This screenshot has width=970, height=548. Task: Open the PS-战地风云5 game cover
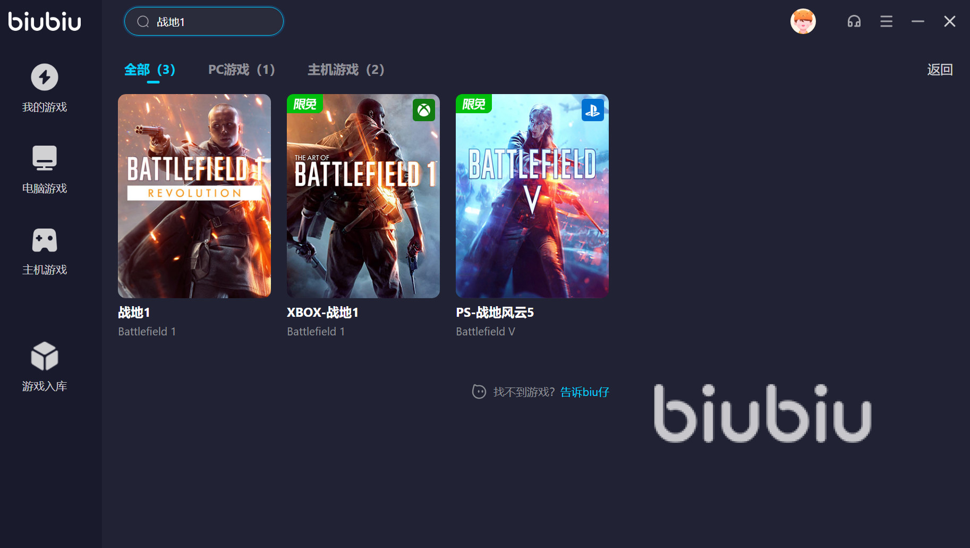coord(532,196)
